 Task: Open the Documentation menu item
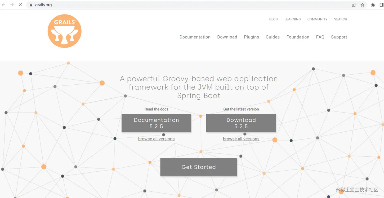[195, 37]
